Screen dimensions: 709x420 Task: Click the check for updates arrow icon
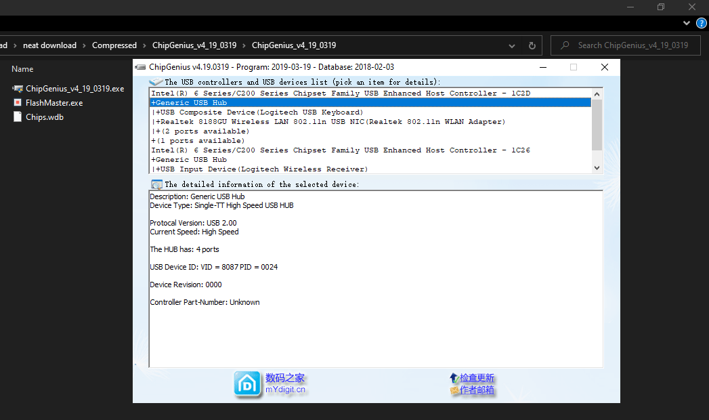[x=454, y=378]
